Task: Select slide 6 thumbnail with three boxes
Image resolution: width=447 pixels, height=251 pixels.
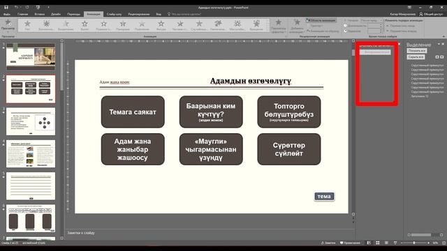Action: (31, 218)
